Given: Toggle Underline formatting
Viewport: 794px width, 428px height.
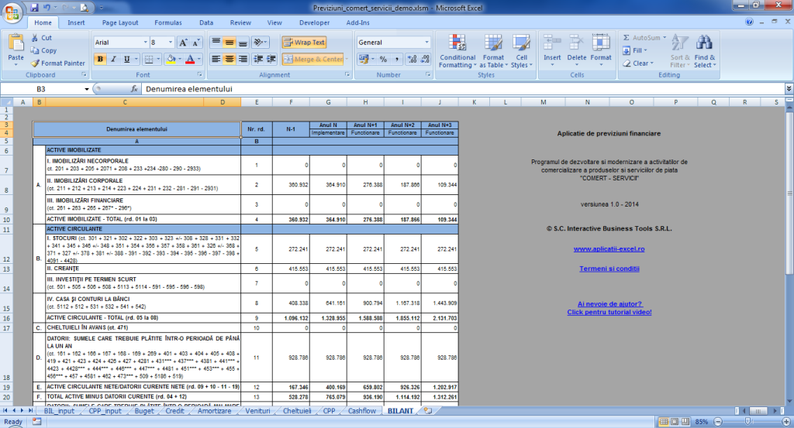Looking at the screenshot, I should point(126,59).
